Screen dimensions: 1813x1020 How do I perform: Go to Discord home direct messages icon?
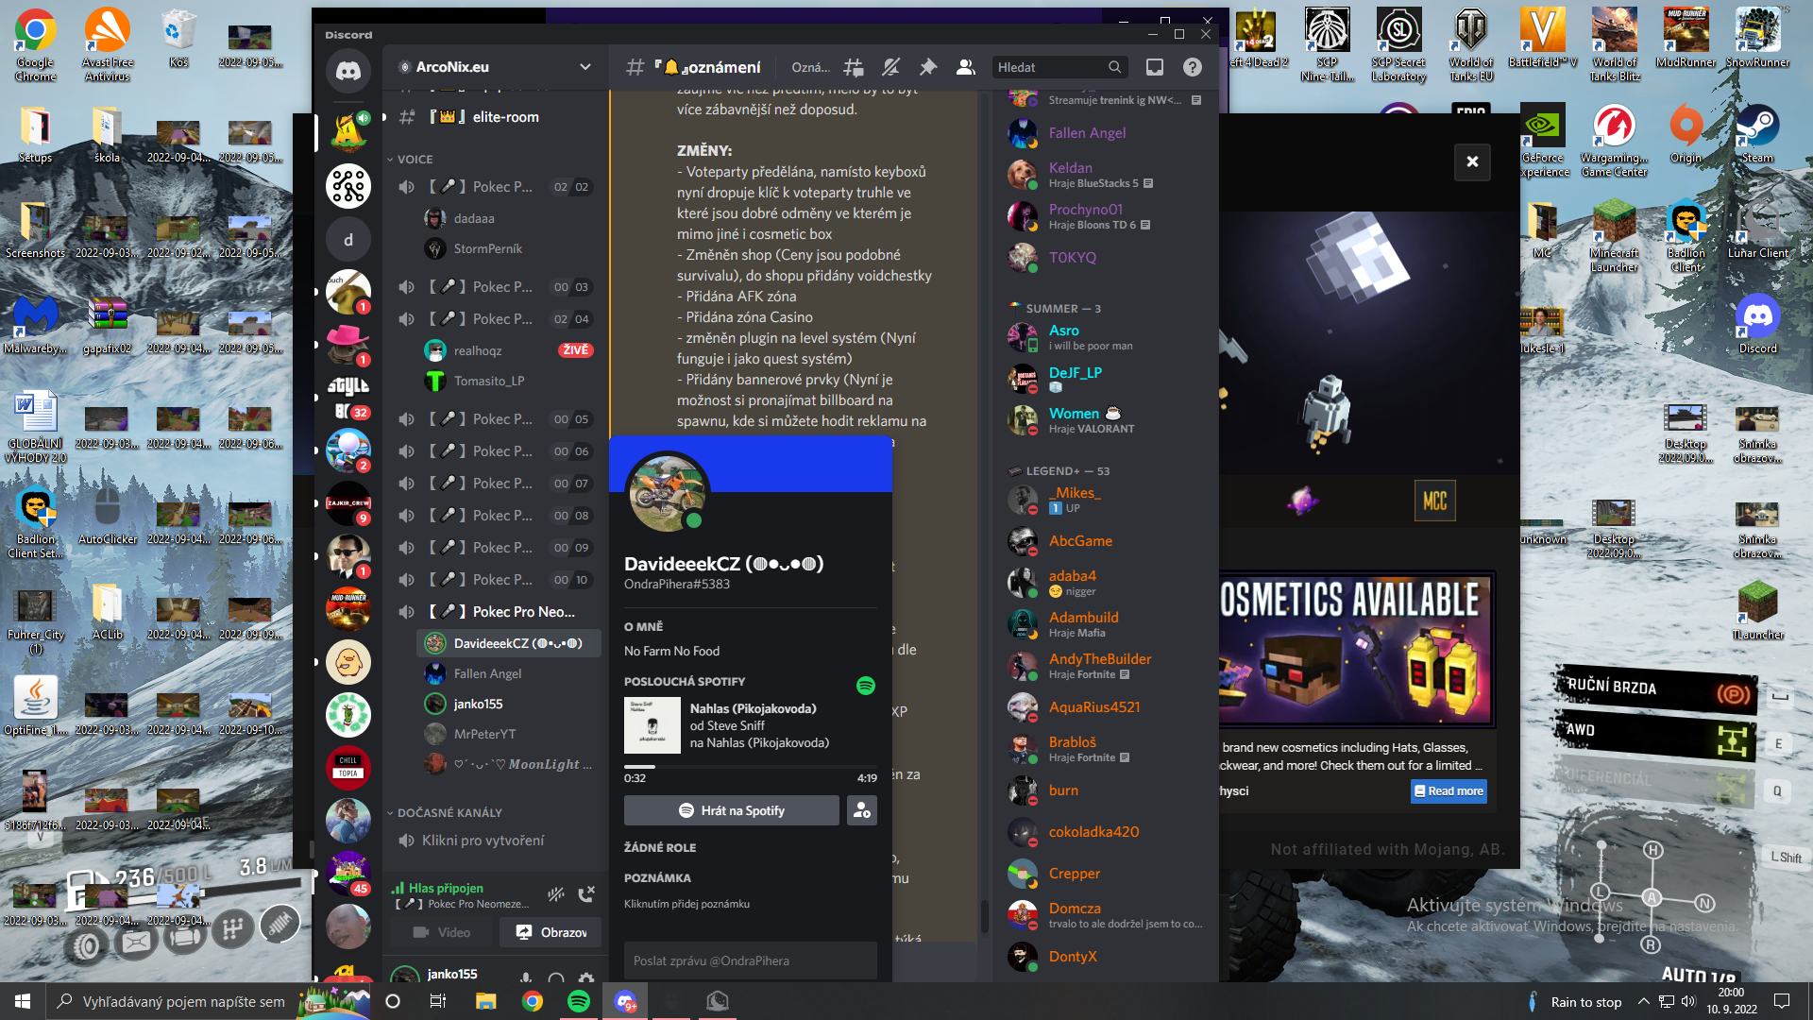tap(348, 71)
